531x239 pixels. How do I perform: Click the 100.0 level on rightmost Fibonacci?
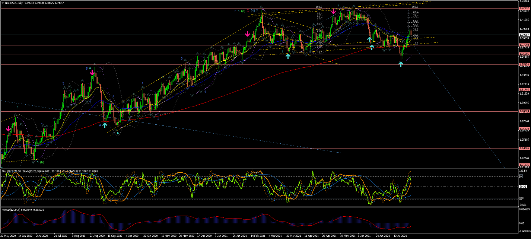416,7
